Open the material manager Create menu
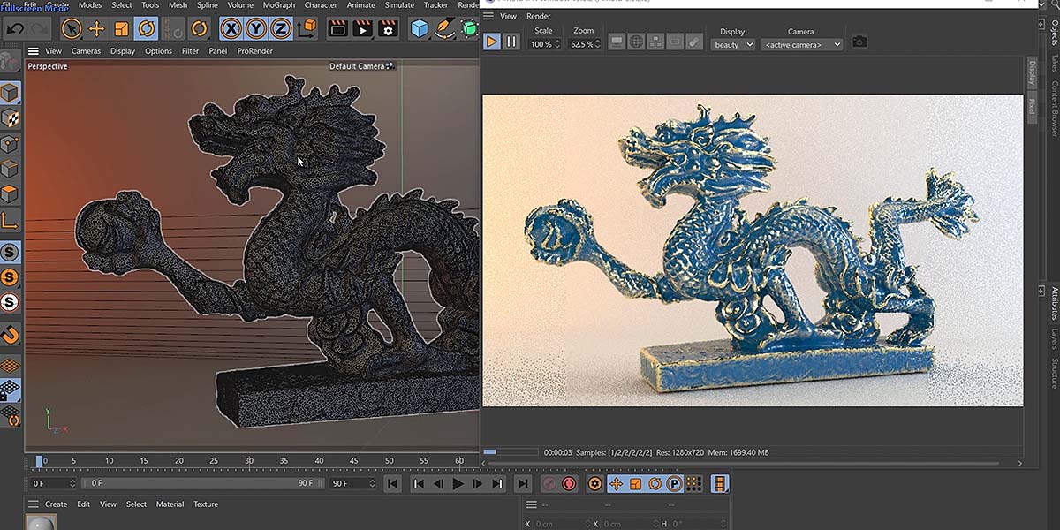This screenshot has height=530, width=1060. pyautogui.click(x=56, y=504)
